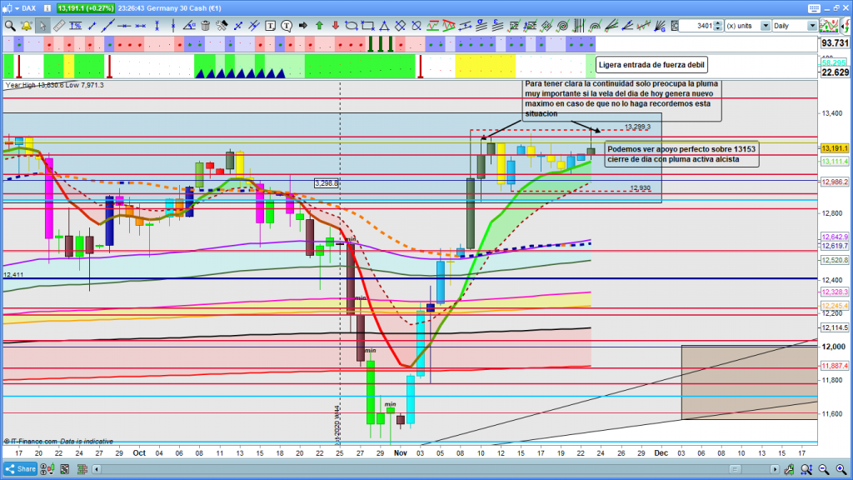Select the ruler measurement tool
853x480 pixels.
click(x=58, y=26)
